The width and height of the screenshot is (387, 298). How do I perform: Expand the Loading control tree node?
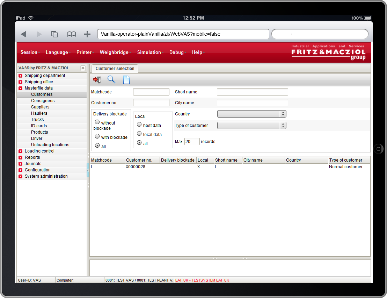(21, 151)
